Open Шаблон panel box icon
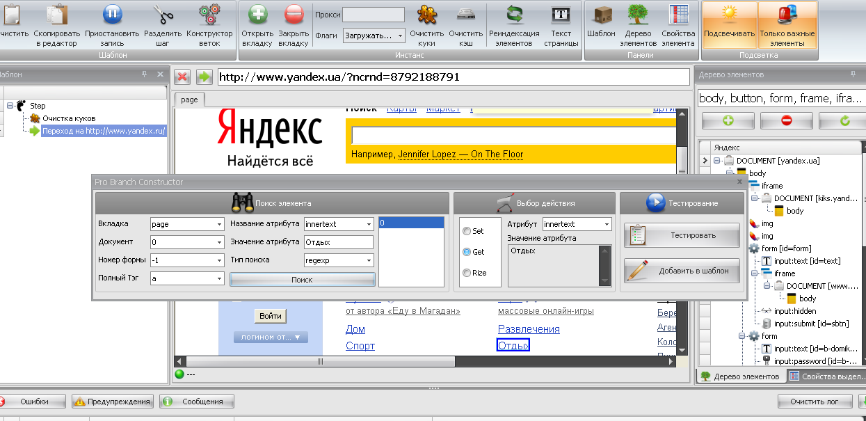The image size is (866, 421). 602,14
